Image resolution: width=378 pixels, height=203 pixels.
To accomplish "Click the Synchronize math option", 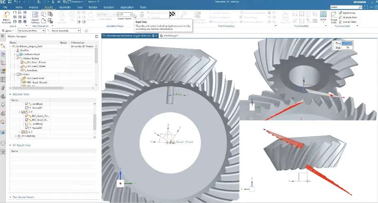I will tap(347, 13).
